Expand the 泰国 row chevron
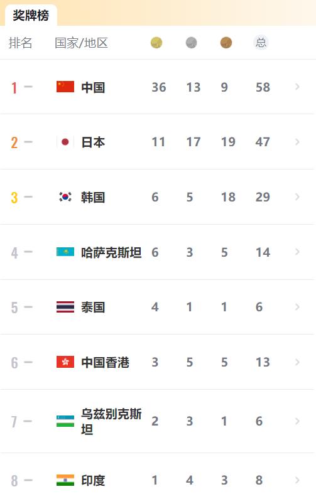316x504 pixels. [297, 307]
